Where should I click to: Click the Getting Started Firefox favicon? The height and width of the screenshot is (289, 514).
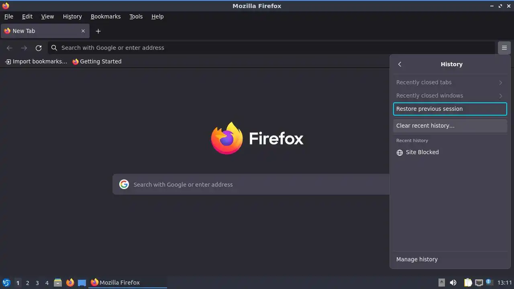[75, 62]
